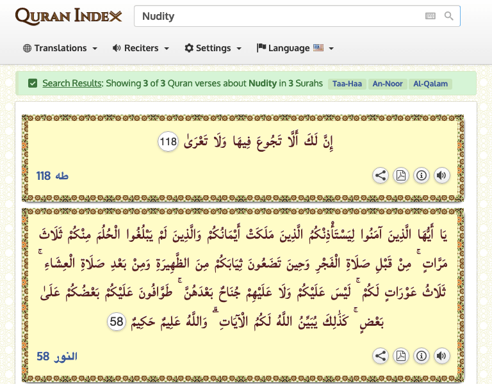Click the share icon for verse Taa-Haa 118
The image size is (492, 384).
[381, 175]
